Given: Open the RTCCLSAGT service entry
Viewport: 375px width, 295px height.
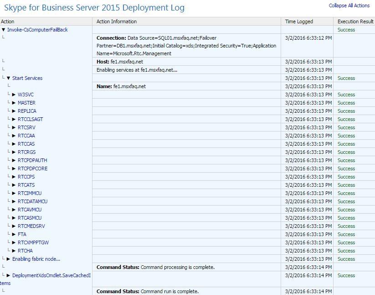Looking at the screenshot, I should click(31, 119).
